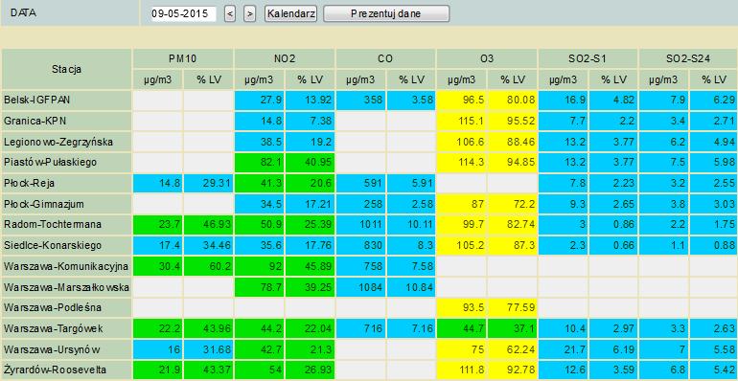Select the Piastów-Pułaskiego station row

66,163
